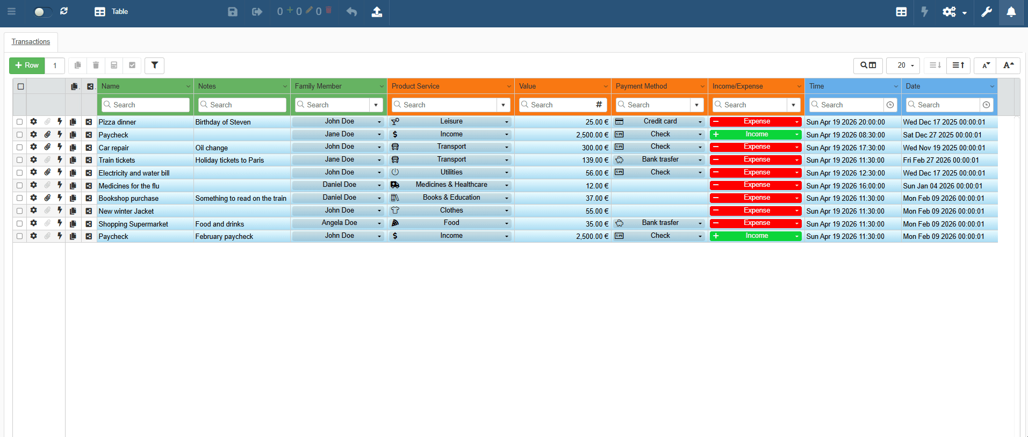Open the hamburger menu icon
1028x437 pixels.
[11, 11]
